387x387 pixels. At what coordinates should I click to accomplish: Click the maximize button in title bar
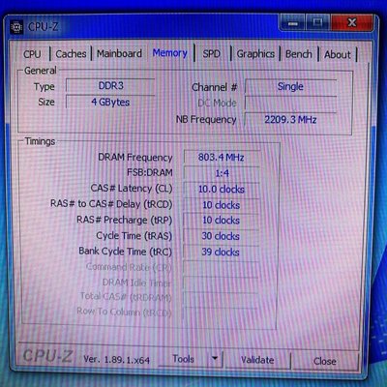(317, 22)
